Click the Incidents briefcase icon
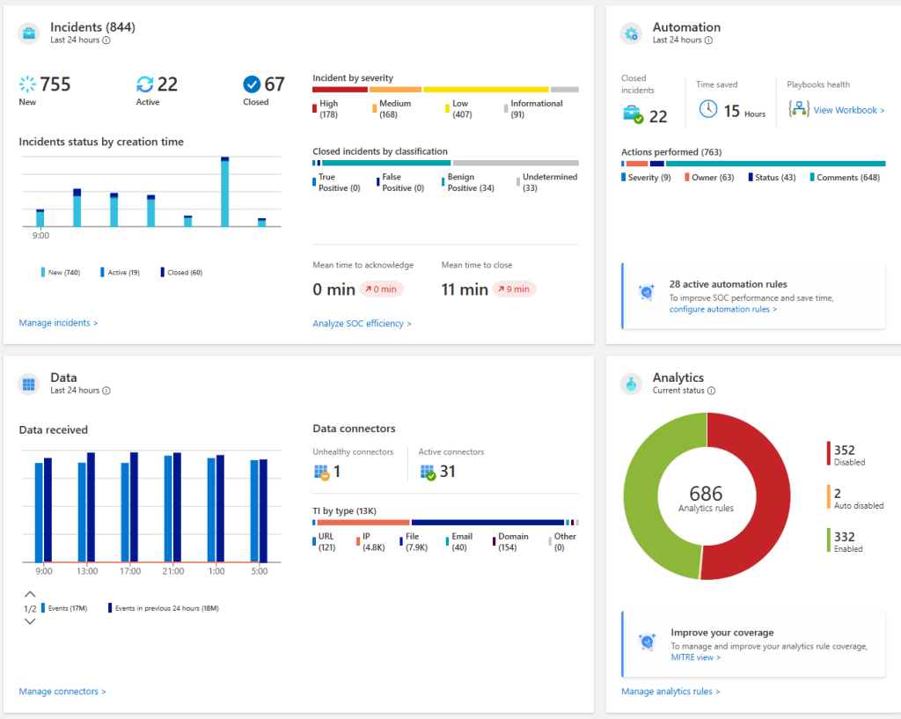Image resolution: width=901 pixels, height=719 pixels. pyautogui.click(x=29, y=33)
